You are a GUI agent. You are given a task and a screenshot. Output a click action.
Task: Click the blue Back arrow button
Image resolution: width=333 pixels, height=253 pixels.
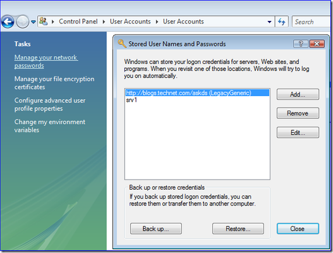click(8, 22)
